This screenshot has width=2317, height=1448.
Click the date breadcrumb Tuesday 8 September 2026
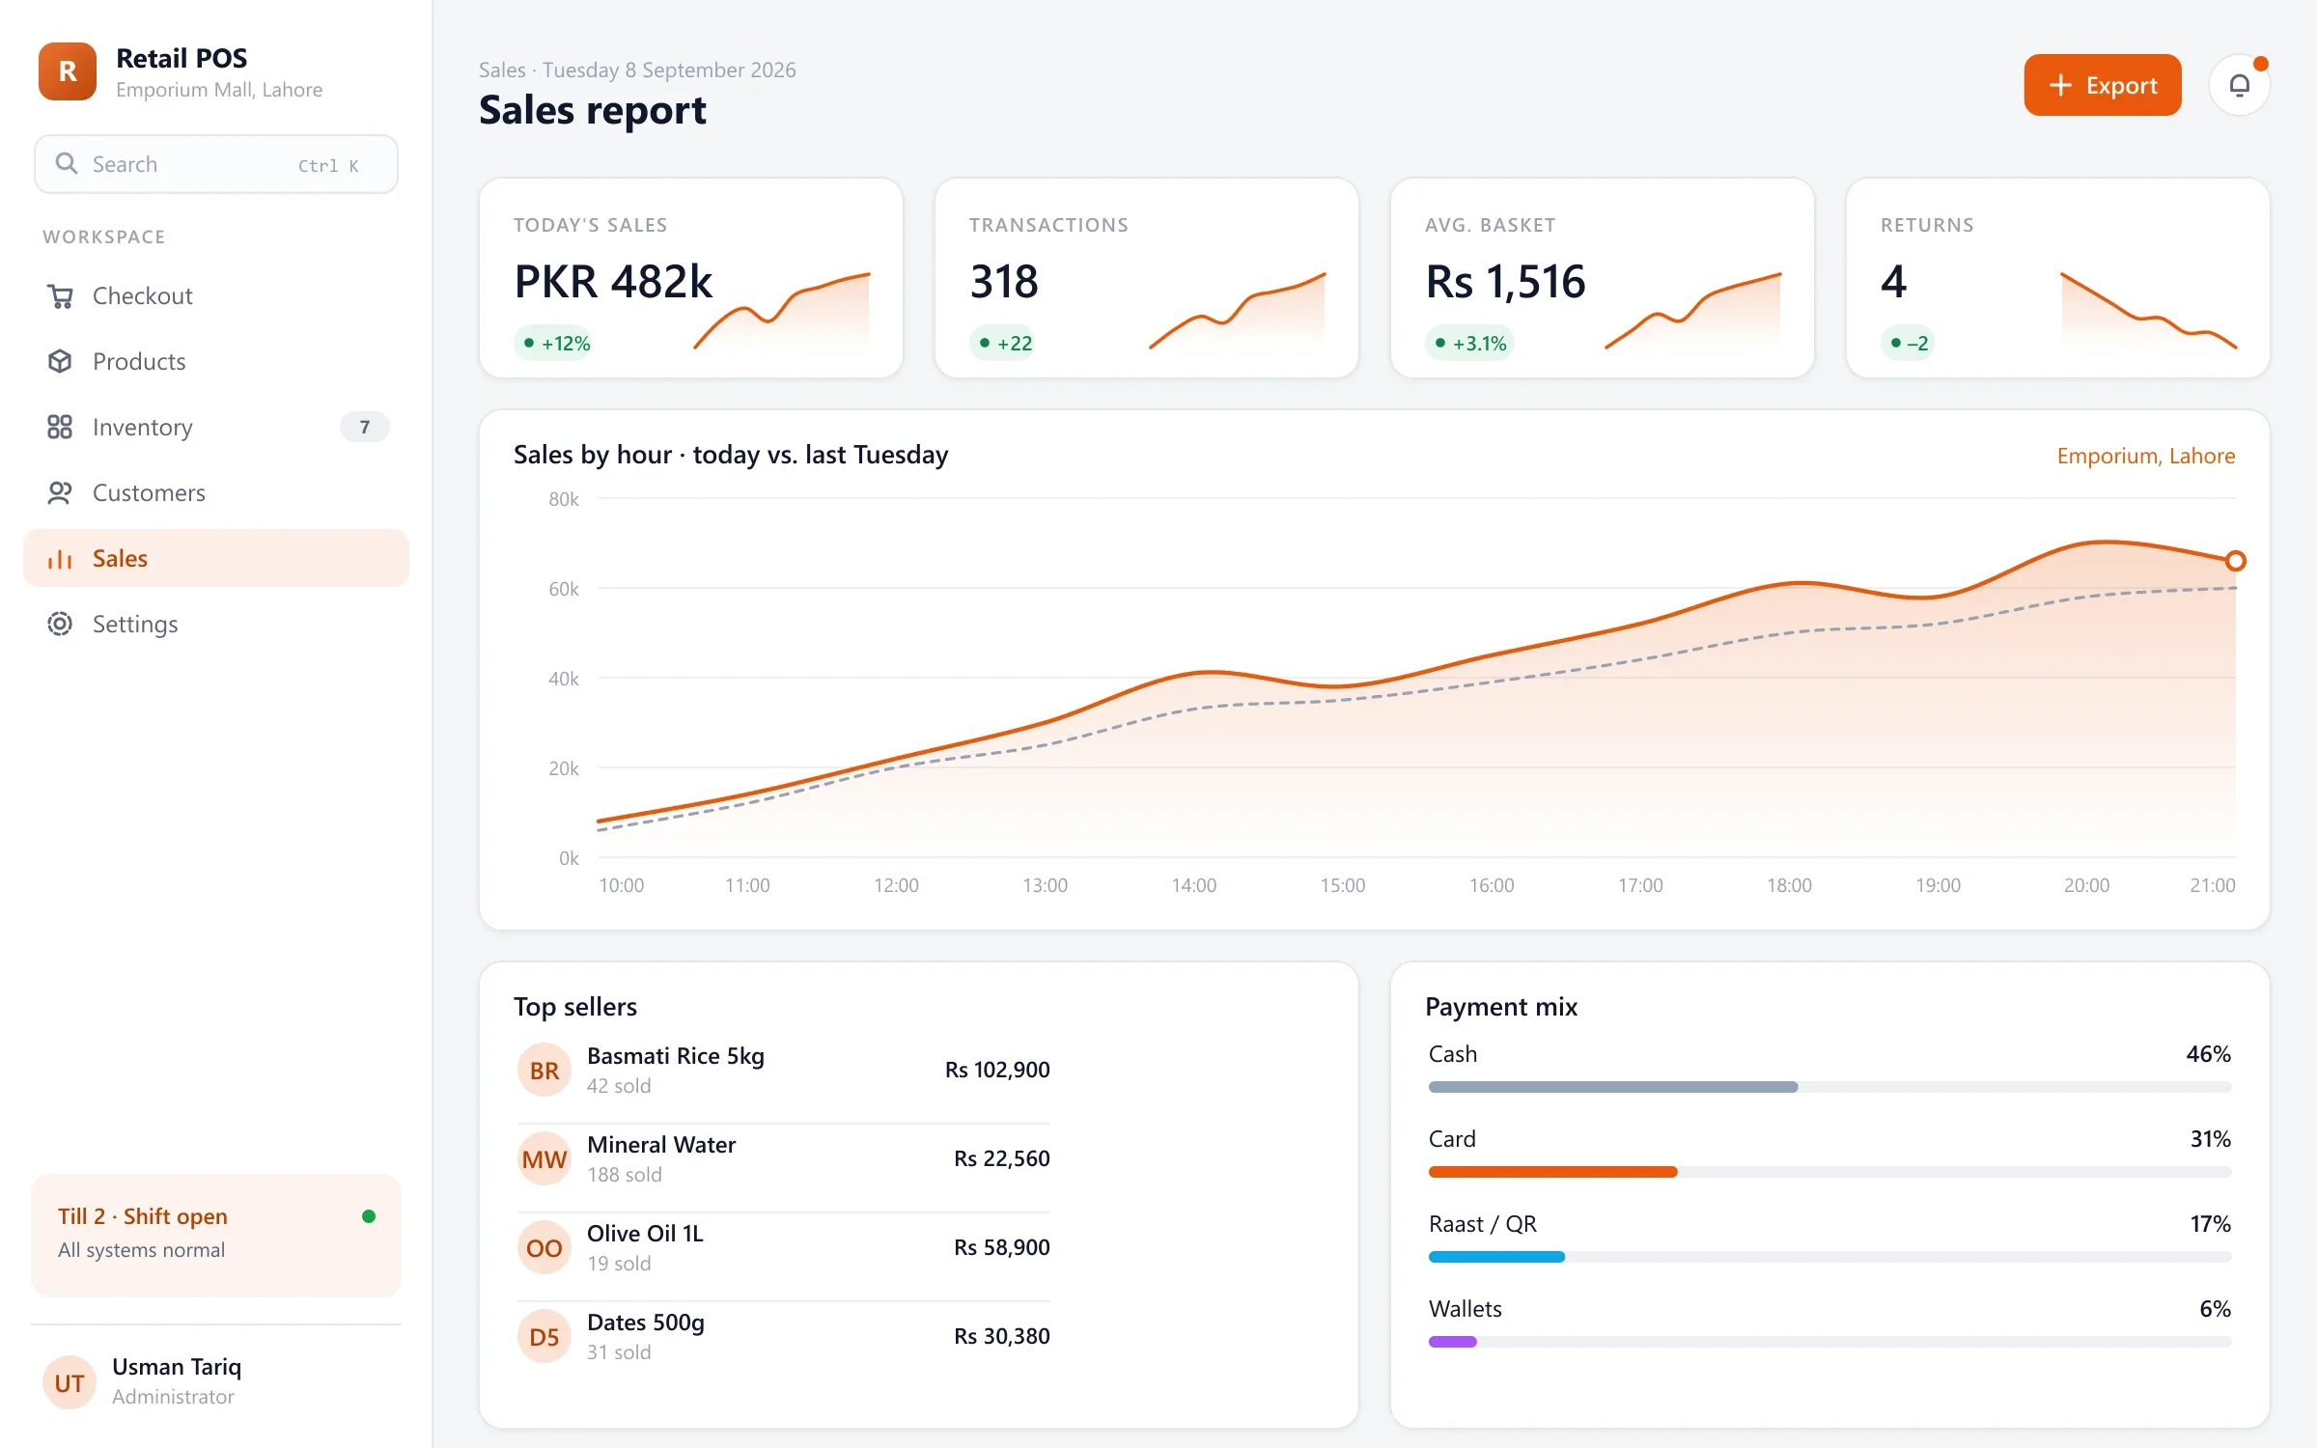tap(669, 70)
